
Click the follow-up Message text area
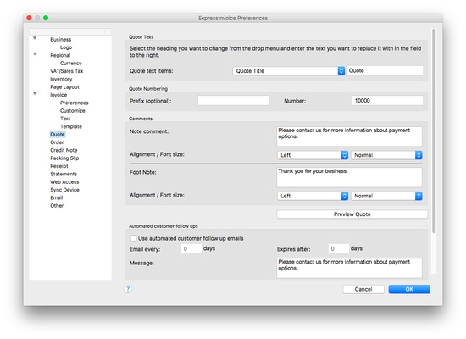pyautogui.click(x=349, y=268)
